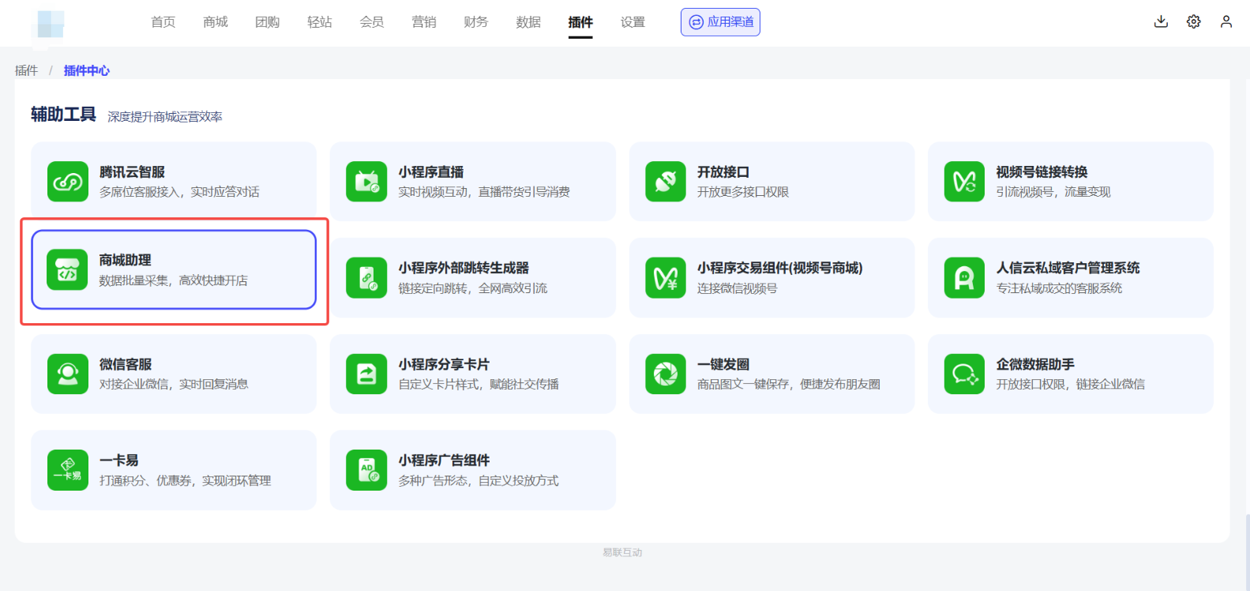1250x591 pixels.
Task: Select the 人信云私域客户管理系统 card title
Action: (1068, 268)
